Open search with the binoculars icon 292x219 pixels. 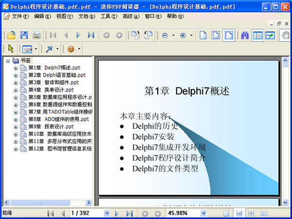click(245, 35)
